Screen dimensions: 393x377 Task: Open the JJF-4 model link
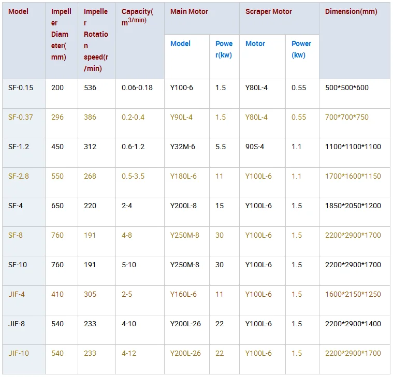(17, 294)
